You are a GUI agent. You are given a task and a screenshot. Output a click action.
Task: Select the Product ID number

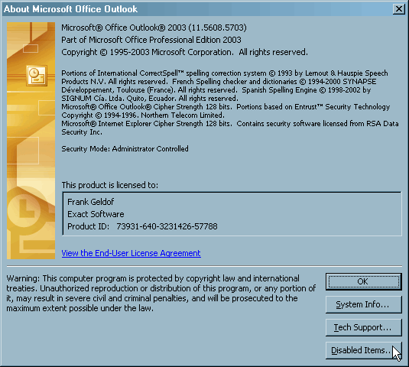[x=167, y=226]
